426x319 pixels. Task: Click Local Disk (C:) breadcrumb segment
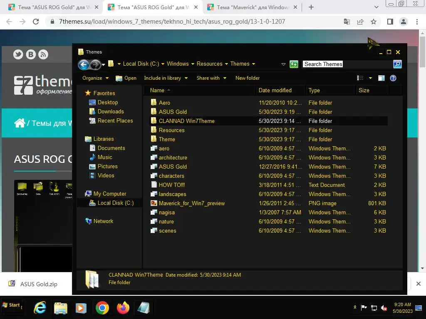coord(141,64)
